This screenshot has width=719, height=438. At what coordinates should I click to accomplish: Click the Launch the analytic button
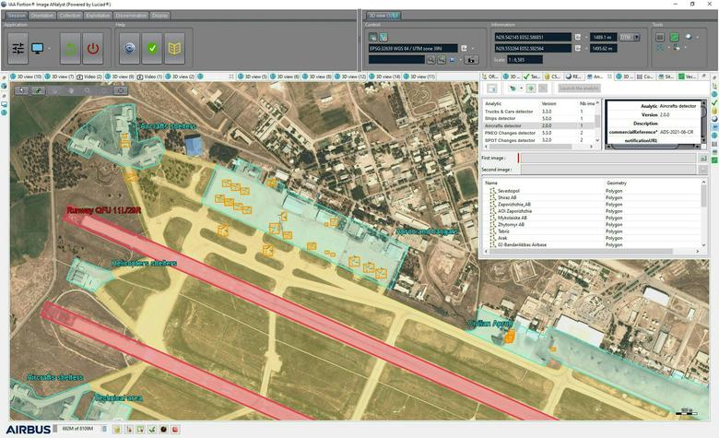(579, 89)
